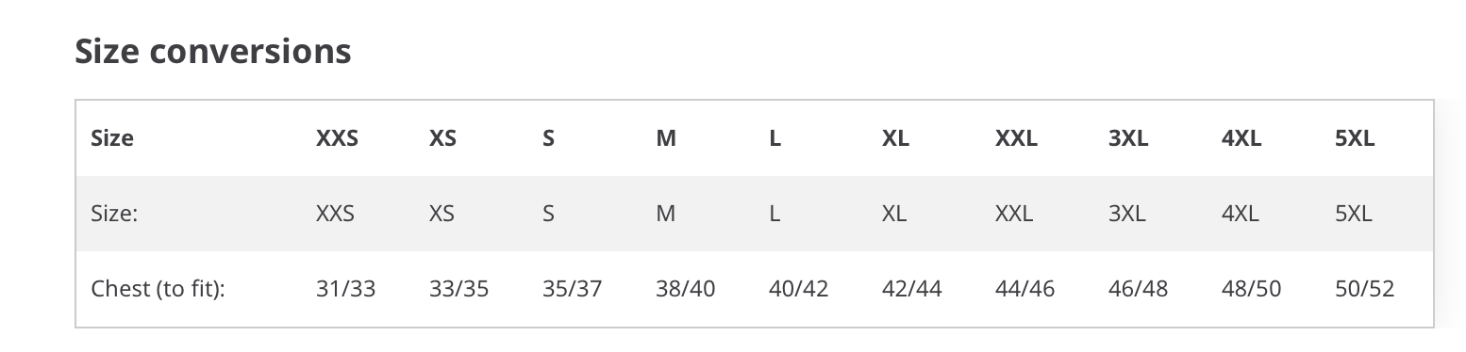Click the 40/42 chest measurement
The image size is (1466, 352).
click(798, 289)
